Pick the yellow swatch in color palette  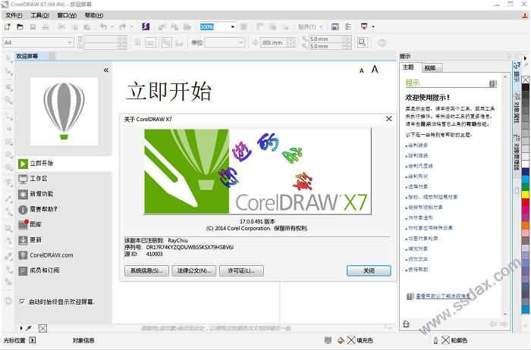pos(526,195)
